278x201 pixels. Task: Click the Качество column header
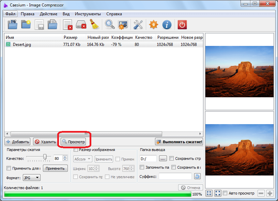pyautogui.click(x=145, y=37)
